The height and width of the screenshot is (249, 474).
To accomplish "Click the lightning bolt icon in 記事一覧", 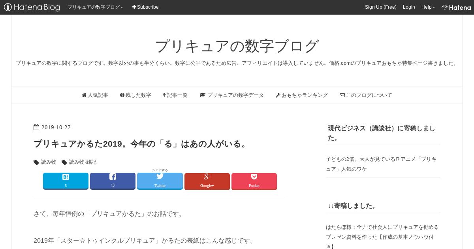I will 164,95.
